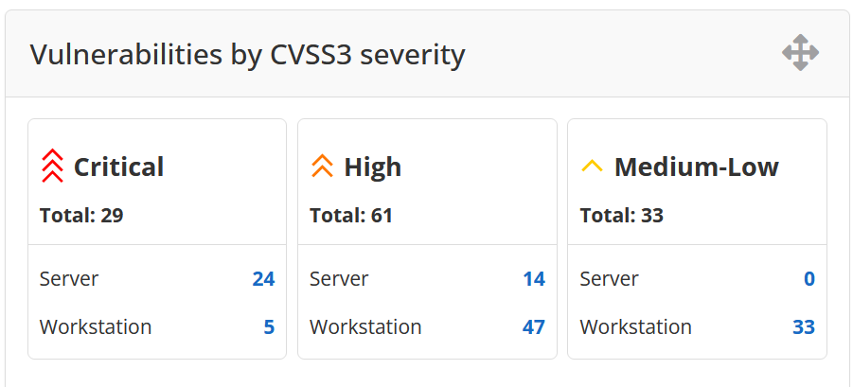Click the Critical Total: 29 text
Screen dimensions: 853x387
[x=81, y=216]
